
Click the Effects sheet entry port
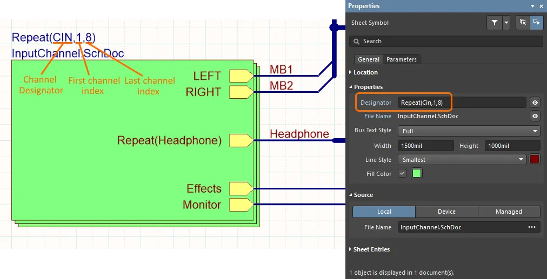coord(241,189)
